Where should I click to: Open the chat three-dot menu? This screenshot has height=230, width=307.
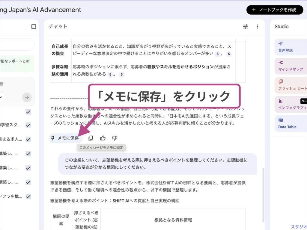click(257, 26)
